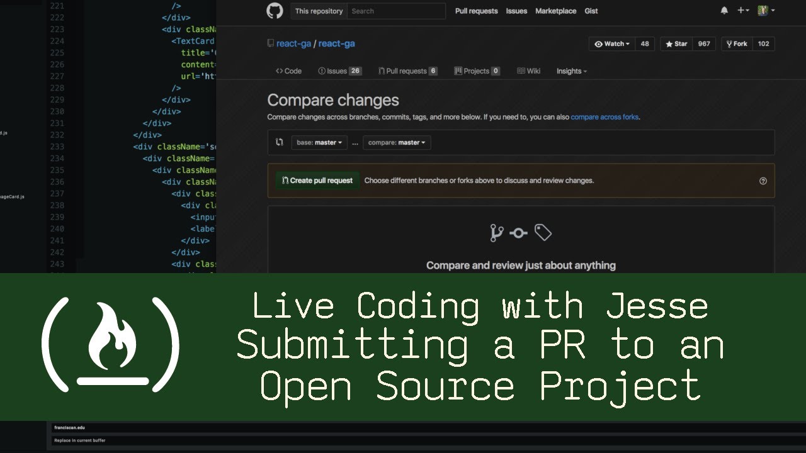Switch to the Issues 26 tab
Image resolution: width=806 pixels, height=453 pixels.
pyautogui.click(x=339, y=71)
